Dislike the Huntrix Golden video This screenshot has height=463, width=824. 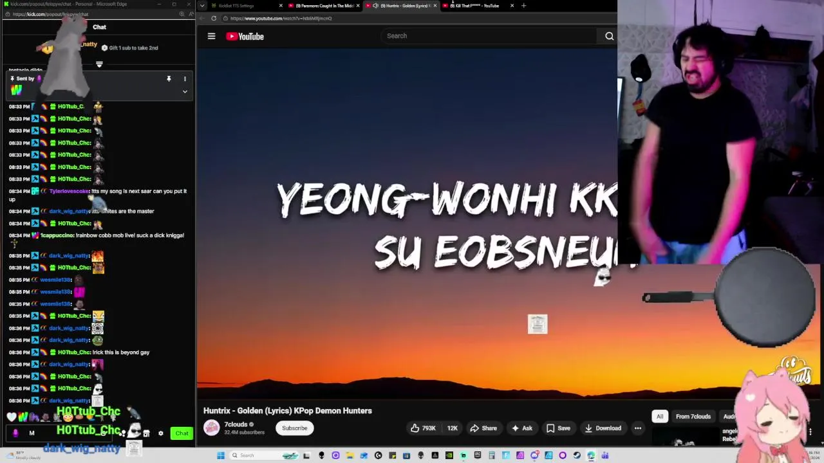point(452,428)
